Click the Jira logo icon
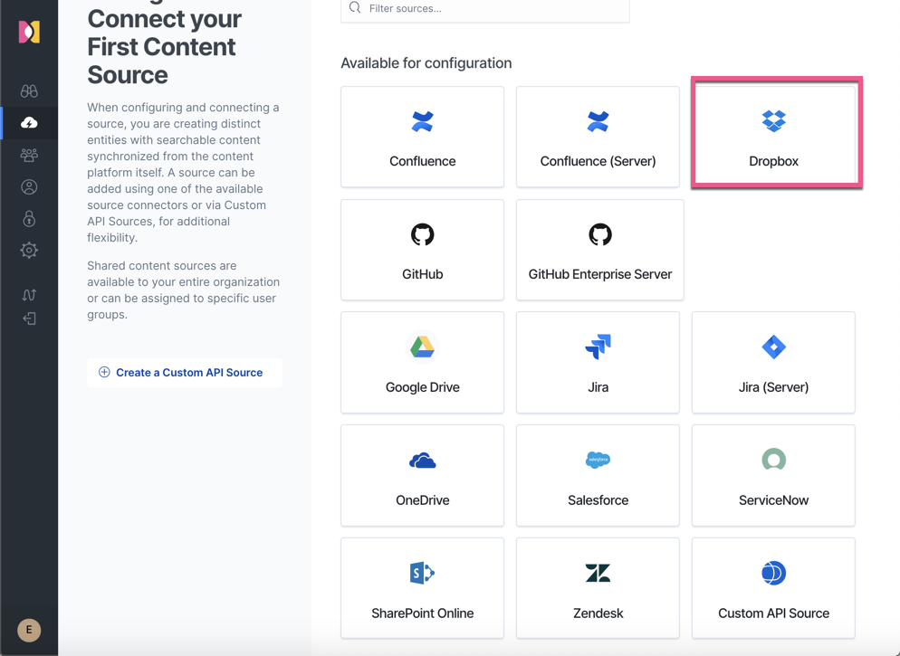The width and height of the screenshot is (900, 656). coord(598,347)
